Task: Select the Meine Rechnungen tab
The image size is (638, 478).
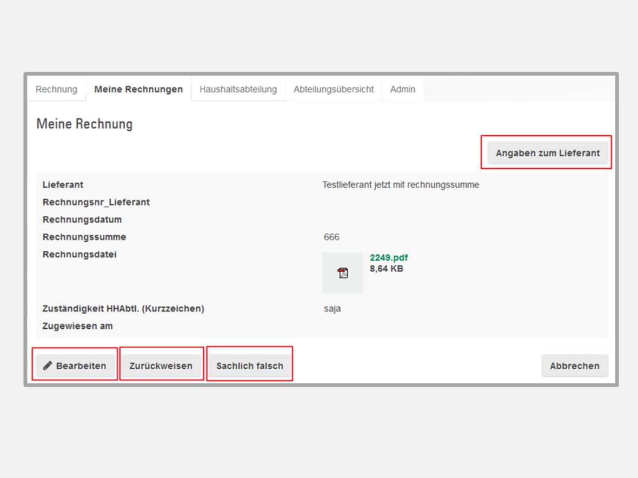Action: 138,89
